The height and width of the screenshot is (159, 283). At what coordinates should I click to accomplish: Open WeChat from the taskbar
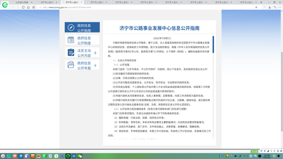[x=80, y=156]
